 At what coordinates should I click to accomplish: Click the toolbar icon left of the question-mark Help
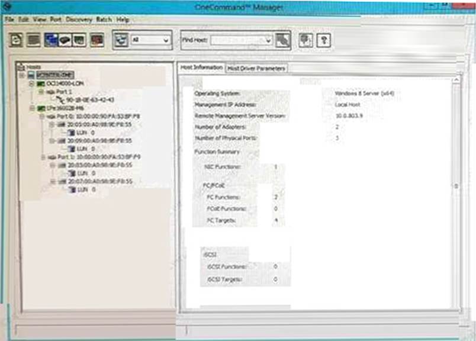[x=305, y=40]
